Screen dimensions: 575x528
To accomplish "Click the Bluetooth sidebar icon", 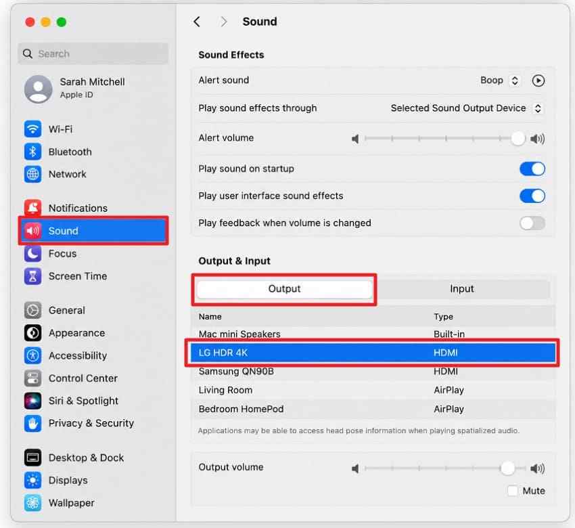I will (32, 152).
